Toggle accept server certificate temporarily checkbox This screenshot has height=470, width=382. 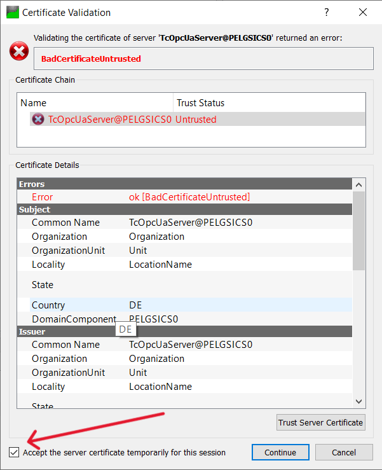pos(14,452)
